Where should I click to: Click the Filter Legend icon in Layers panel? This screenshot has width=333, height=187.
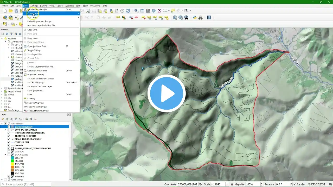[16, 119]
